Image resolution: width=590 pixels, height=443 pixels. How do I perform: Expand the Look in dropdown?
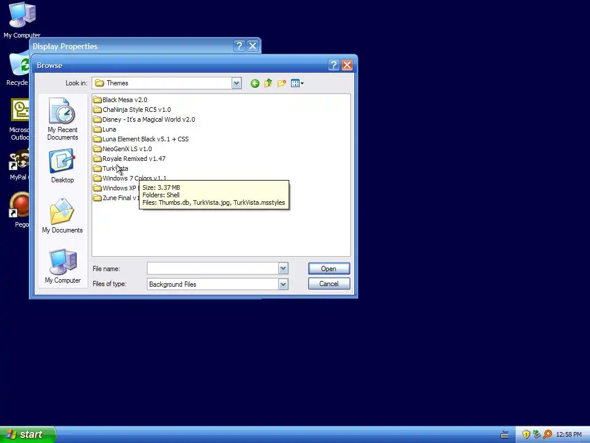point(236,83)
